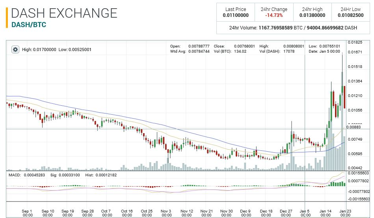This screenshot has height=218, width=374.
Task: Click the Date: Jan 5 00:00 readout
Action: 324,51
